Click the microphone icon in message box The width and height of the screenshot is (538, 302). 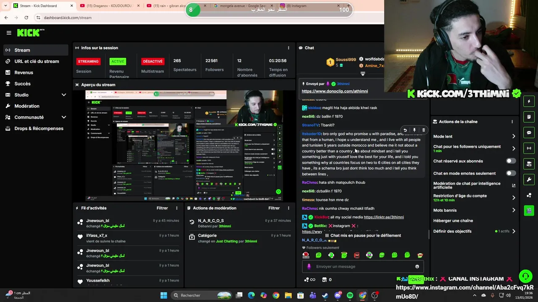click(309, 266)
